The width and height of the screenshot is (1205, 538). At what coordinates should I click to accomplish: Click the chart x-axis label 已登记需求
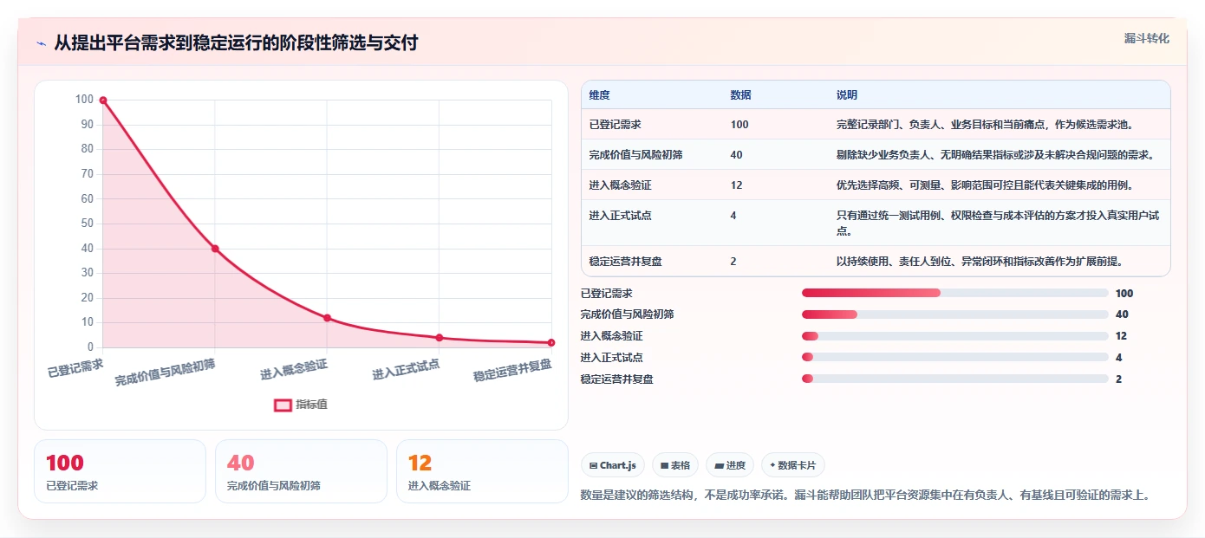click(75, 368)
